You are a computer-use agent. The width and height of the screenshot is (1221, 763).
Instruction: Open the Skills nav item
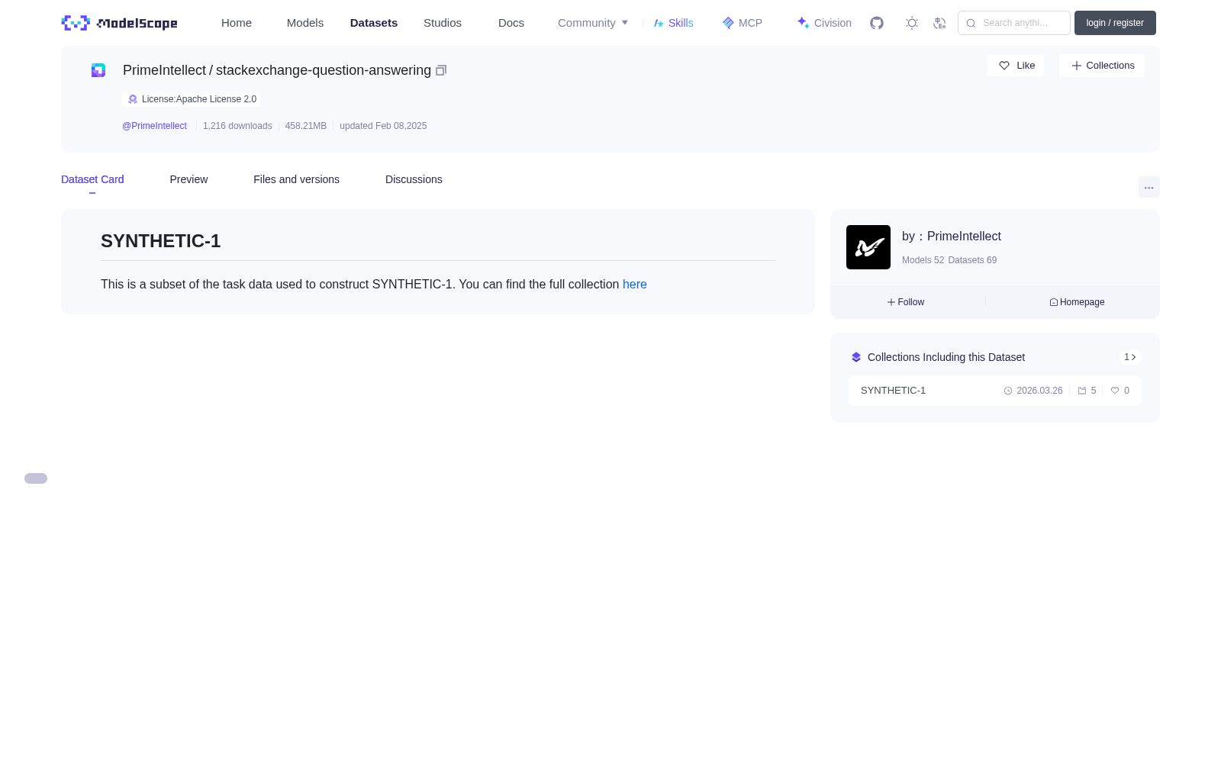(x=674, y=23)
